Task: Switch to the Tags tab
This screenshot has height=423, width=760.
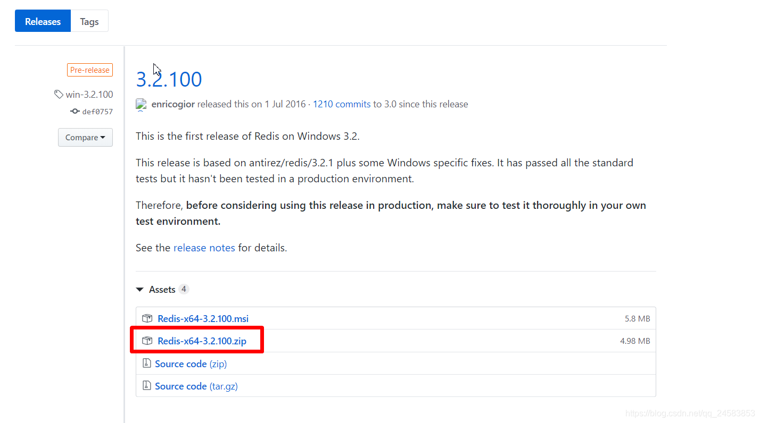Action: tap(89, 22)
